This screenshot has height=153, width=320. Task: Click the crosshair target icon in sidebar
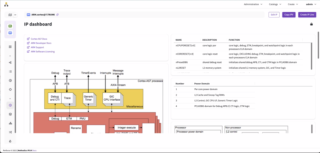click(10, 90)
